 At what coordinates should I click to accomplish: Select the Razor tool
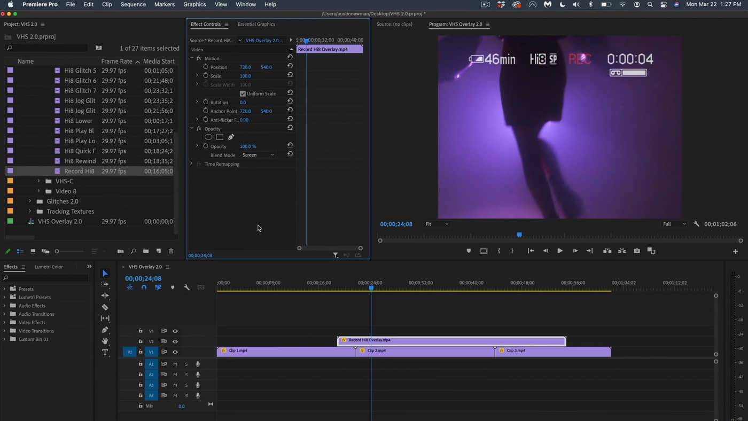pyautogui.click(x=105, y=307)
